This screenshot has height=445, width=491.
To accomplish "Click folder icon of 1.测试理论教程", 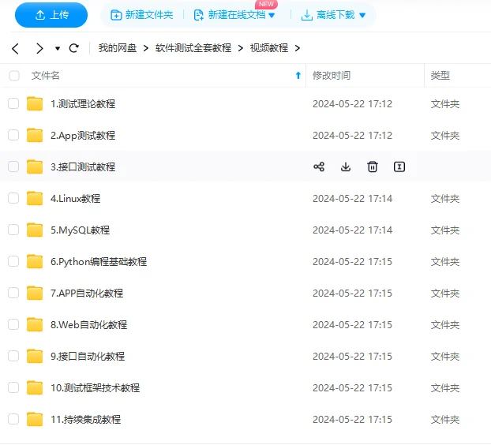I will coord(35,103).
